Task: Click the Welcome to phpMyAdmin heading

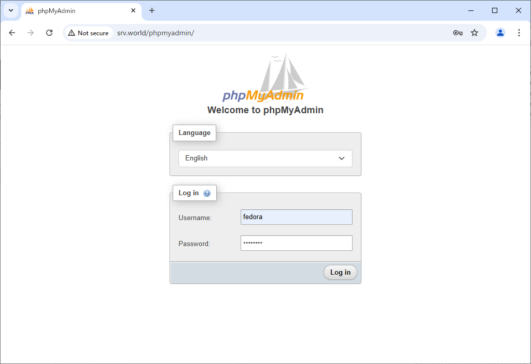Action: point(265,110)
